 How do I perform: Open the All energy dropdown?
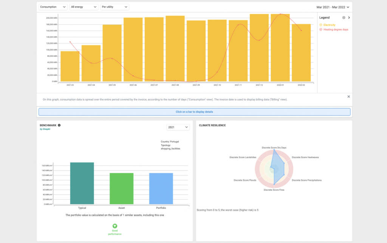(x=84, y=7)
